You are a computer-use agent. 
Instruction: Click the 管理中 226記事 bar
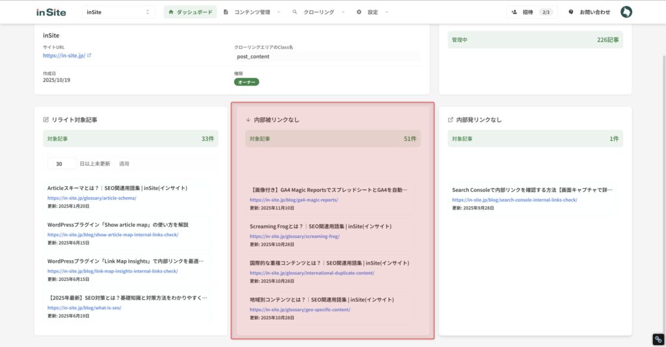click(x=535, y=40)
